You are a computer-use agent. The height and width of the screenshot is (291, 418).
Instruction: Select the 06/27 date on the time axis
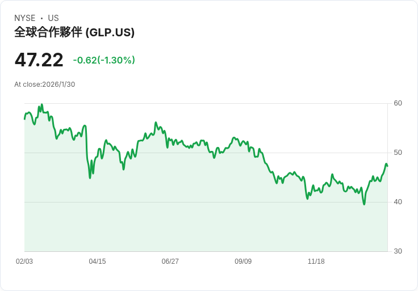[170, 262]
